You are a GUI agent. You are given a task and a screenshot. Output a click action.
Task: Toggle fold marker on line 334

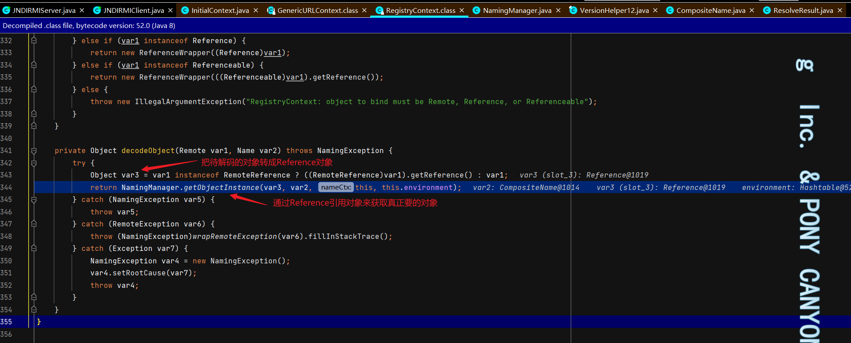click(34, 65)
